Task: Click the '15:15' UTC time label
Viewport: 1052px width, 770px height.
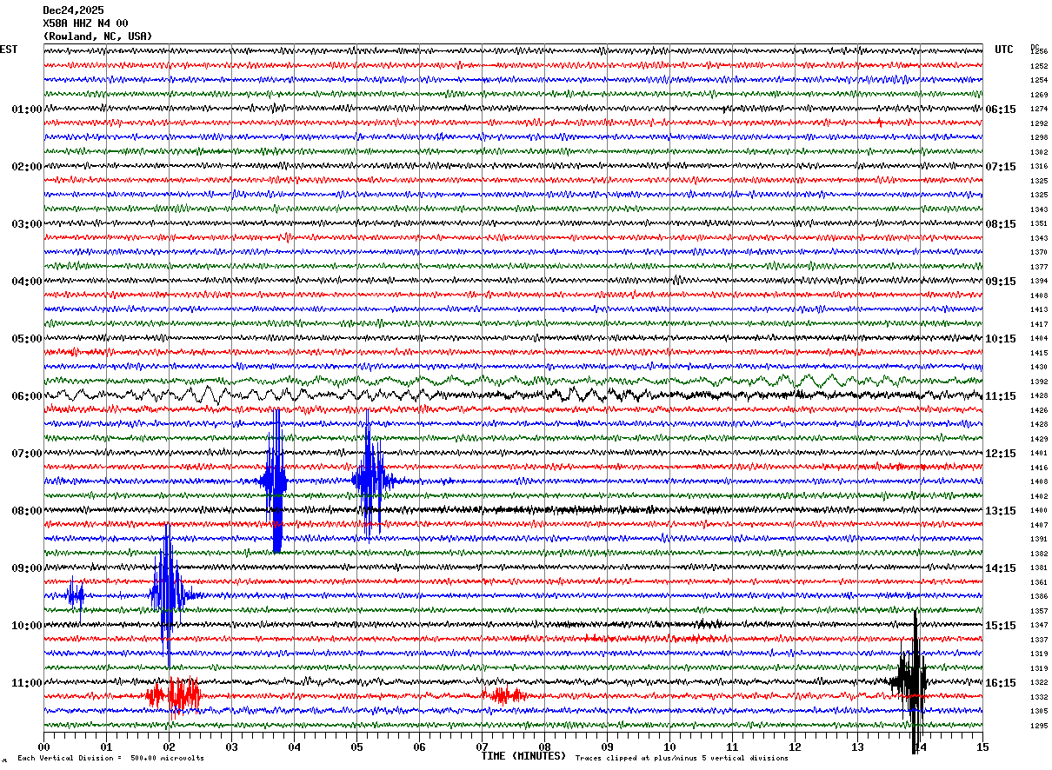Action: pos(1001,626)
